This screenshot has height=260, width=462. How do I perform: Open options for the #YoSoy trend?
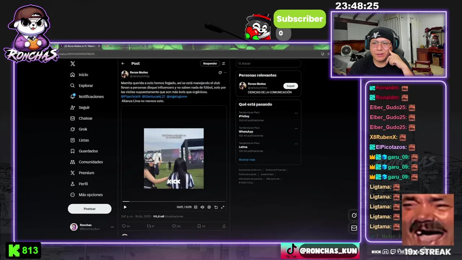[296, 113]
